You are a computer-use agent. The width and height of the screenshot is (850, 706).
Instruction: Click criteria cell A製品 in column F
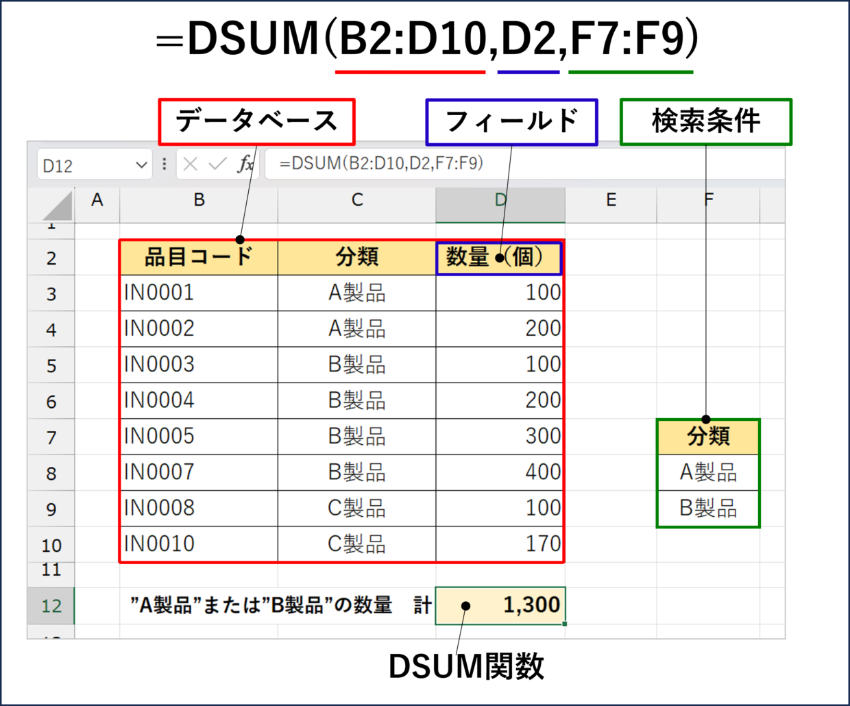pyautogui.click(x=708, y=472)
